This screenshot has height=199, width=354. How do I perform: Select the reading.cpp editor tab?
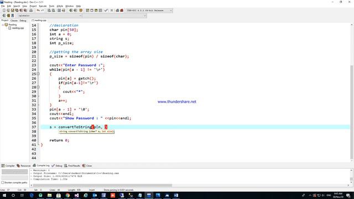[39, 20]
